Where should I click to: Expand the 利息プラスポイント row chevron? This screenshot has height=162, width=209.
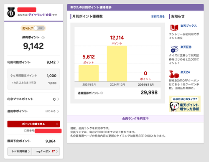(x=58, y=99)
